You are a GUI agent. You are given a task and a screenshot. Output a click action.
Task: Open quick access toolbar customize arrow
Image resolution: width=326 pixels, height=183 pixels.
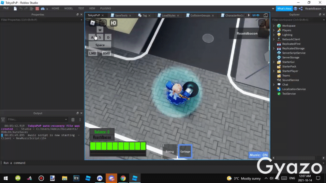point(47,9)
